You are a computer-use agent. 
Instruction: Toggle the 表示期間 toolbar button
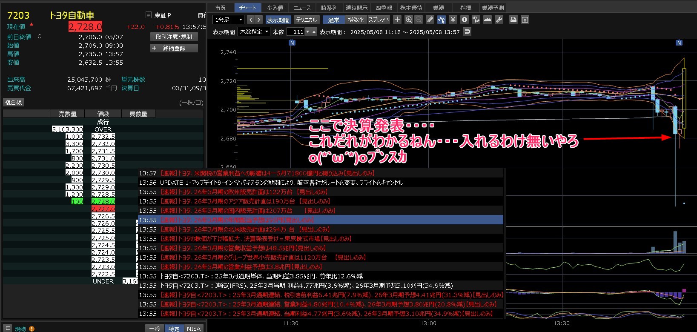pos(278,20)
